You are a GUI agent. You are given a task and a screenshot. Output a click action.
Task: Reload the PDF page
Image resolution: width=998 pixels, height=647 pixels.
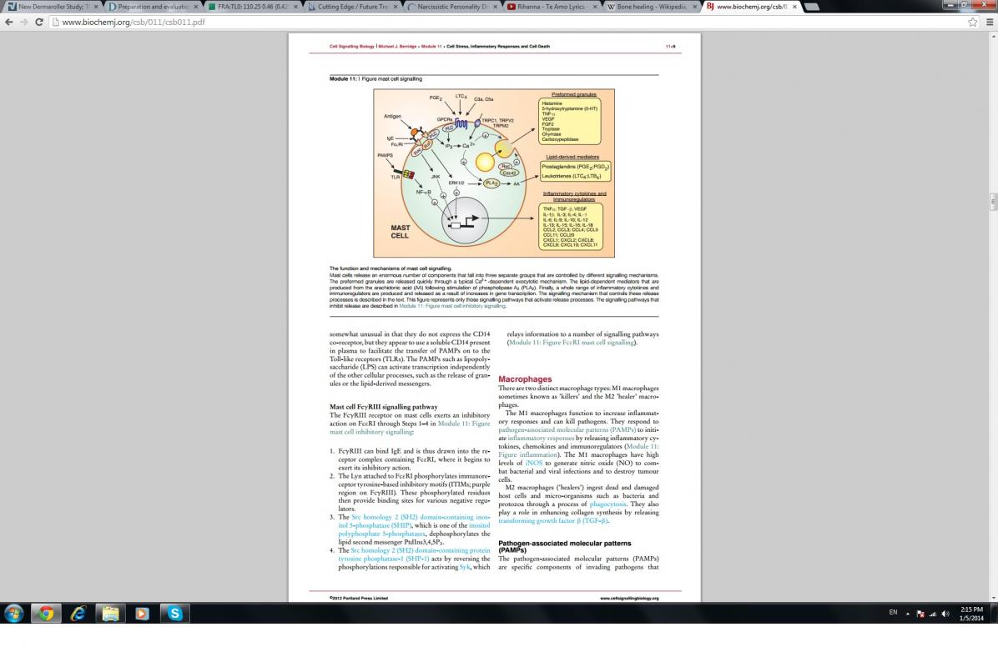click(40, 22)
